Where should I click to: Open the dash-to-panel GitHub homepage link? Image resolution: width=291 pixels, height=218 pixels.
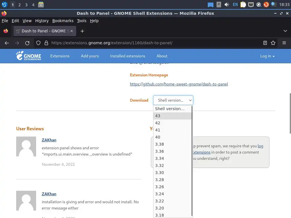coord(179,84)
